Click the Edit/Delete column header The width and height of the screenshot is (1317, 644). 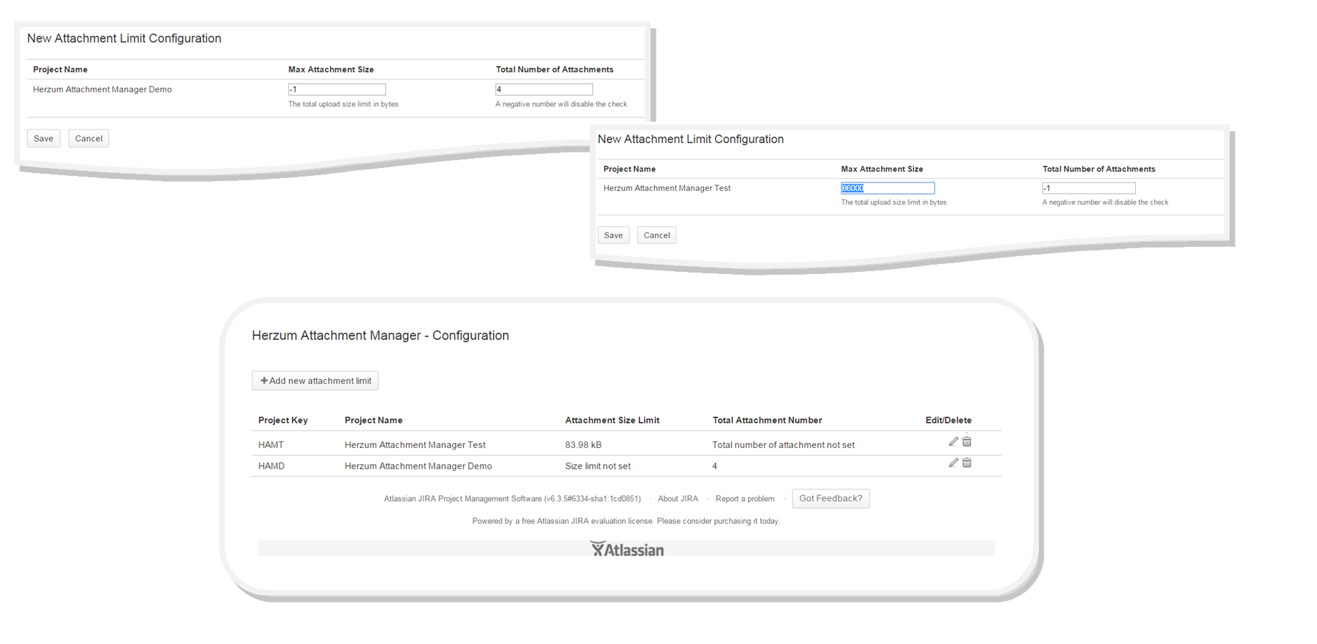coord(948,420)
